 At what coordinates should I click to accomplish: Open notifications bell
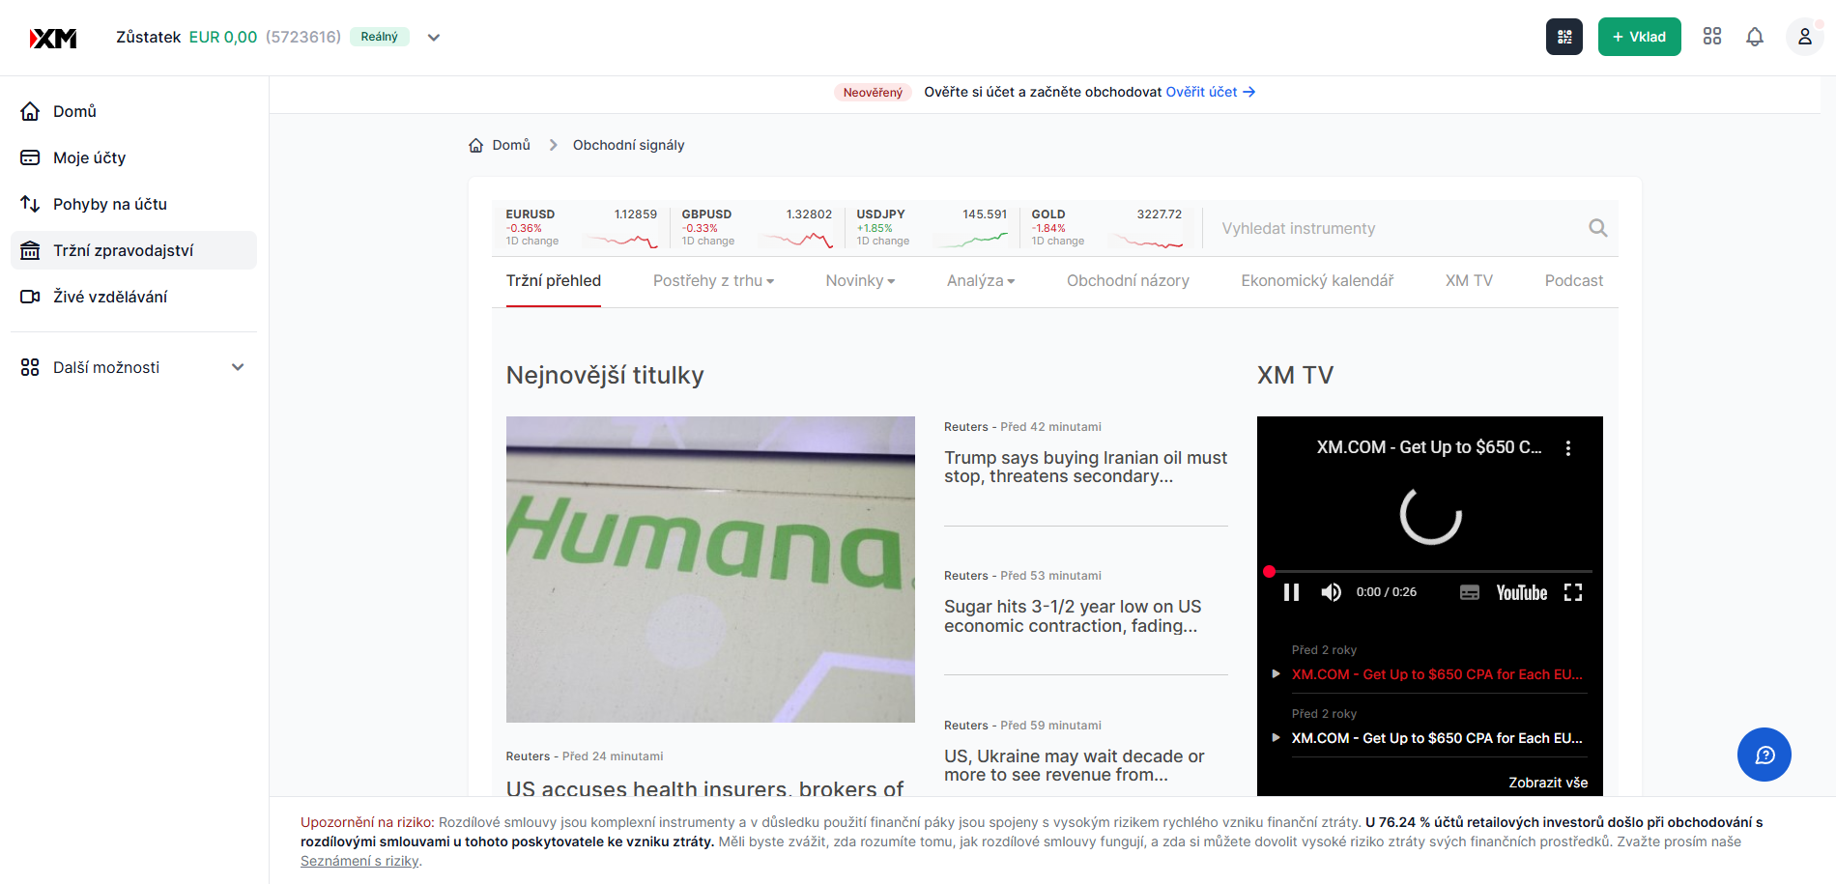coord(1755,37)
